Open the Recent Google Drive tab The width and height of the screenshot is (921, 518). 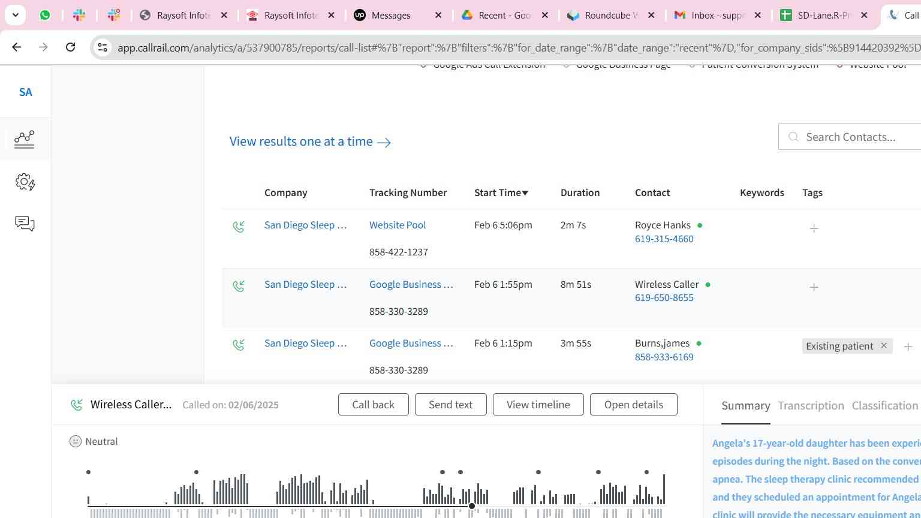[x=505, y=15]
